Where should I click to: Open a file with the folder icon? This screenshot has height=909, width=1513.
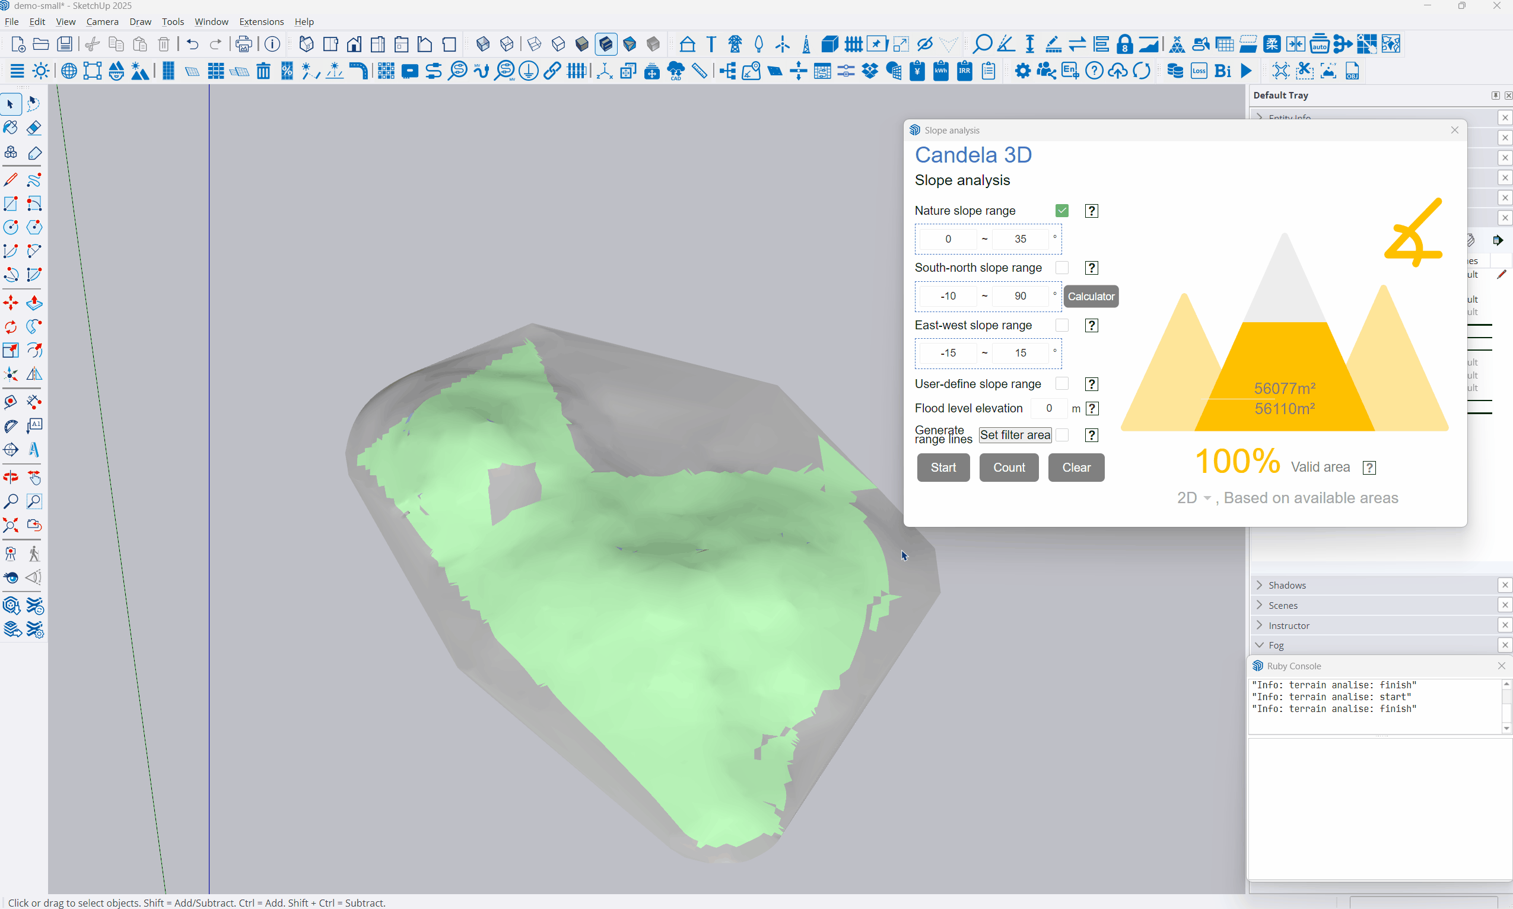pos(41,44)
